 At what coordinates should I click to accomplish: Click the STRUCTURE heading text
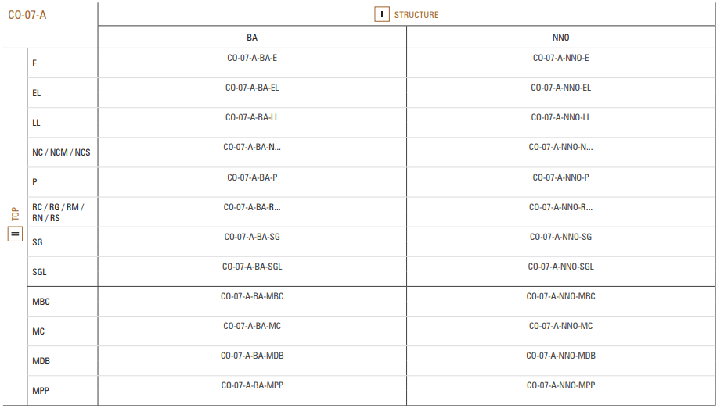tap(416, 15)
